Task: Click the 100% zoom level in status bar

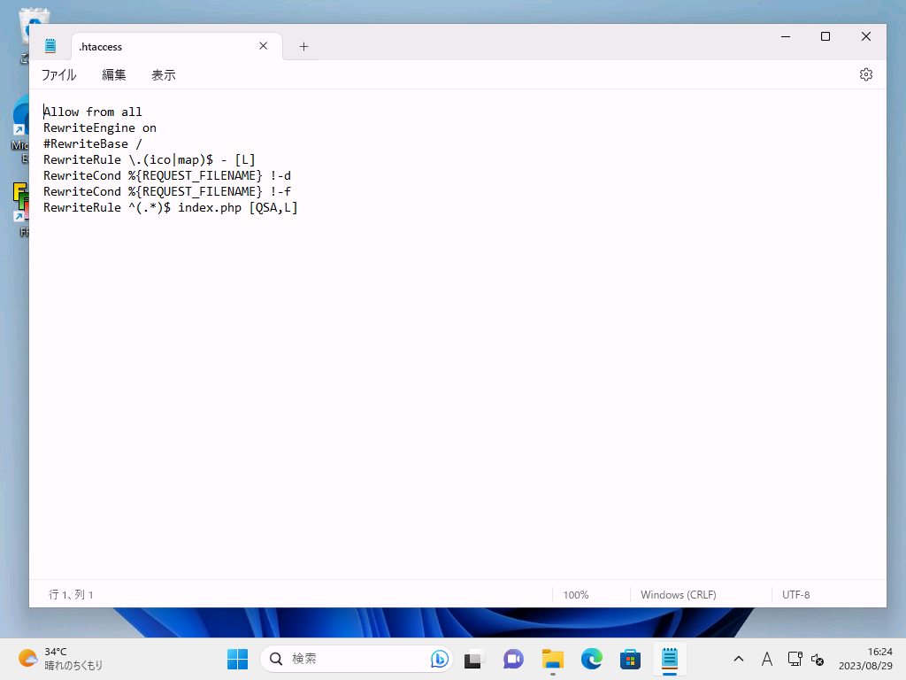Action: [575, 595]
